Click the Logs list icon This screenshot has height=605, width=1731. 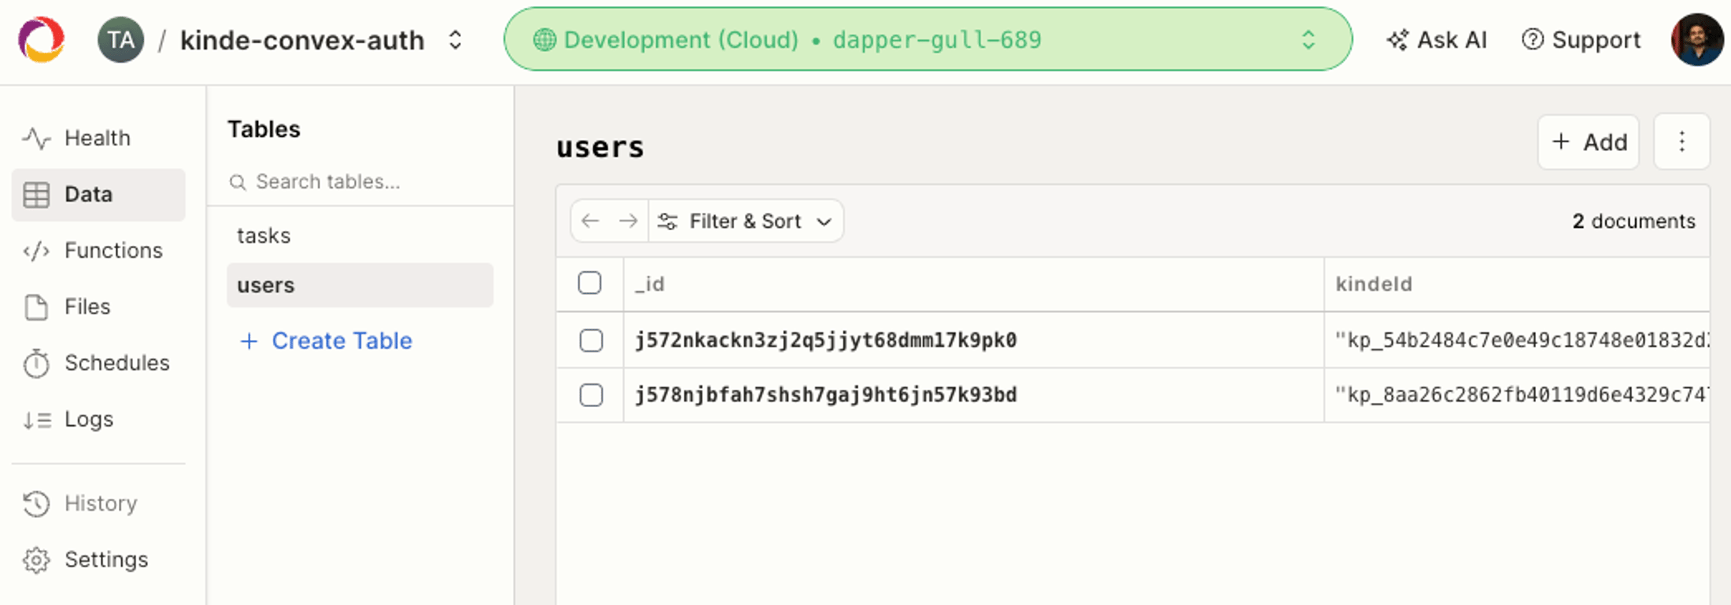[x=37, y=420]
